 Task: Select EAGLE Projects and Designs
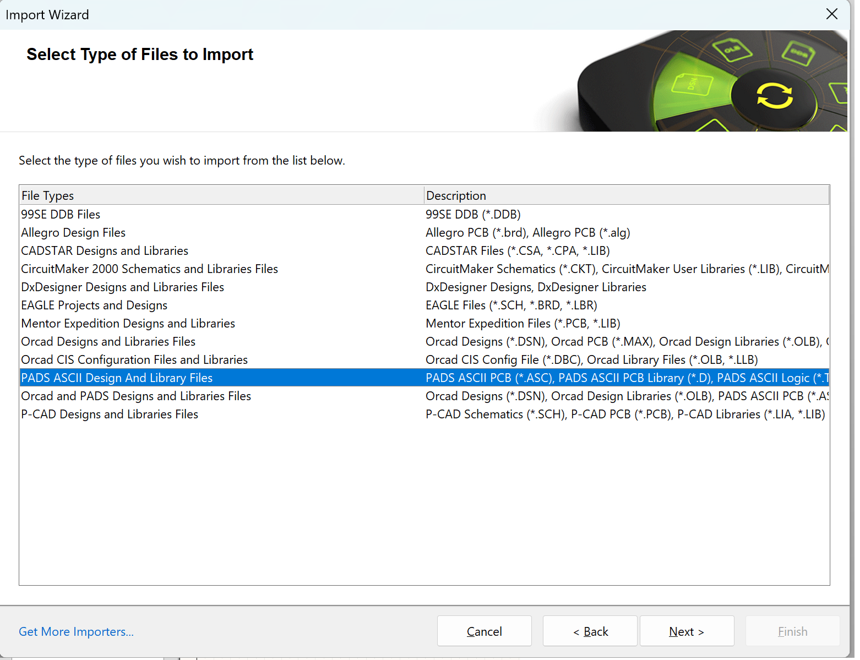(94, 305)
